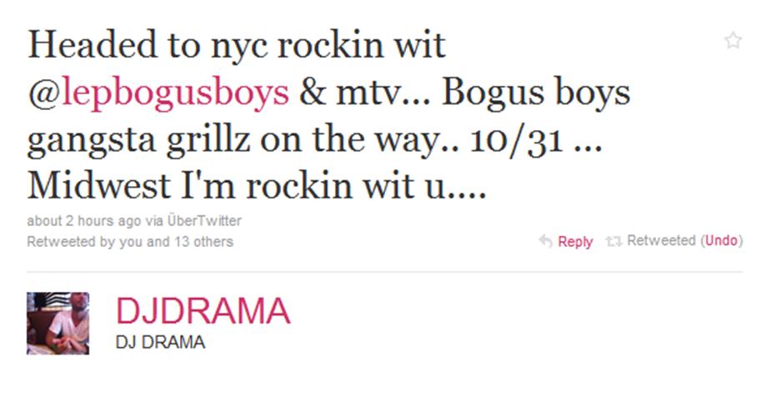This screenshot has width=771, height=407.
Task: Click 'Retweeted by you and 13 others'
Action: (x=130, y=242)
